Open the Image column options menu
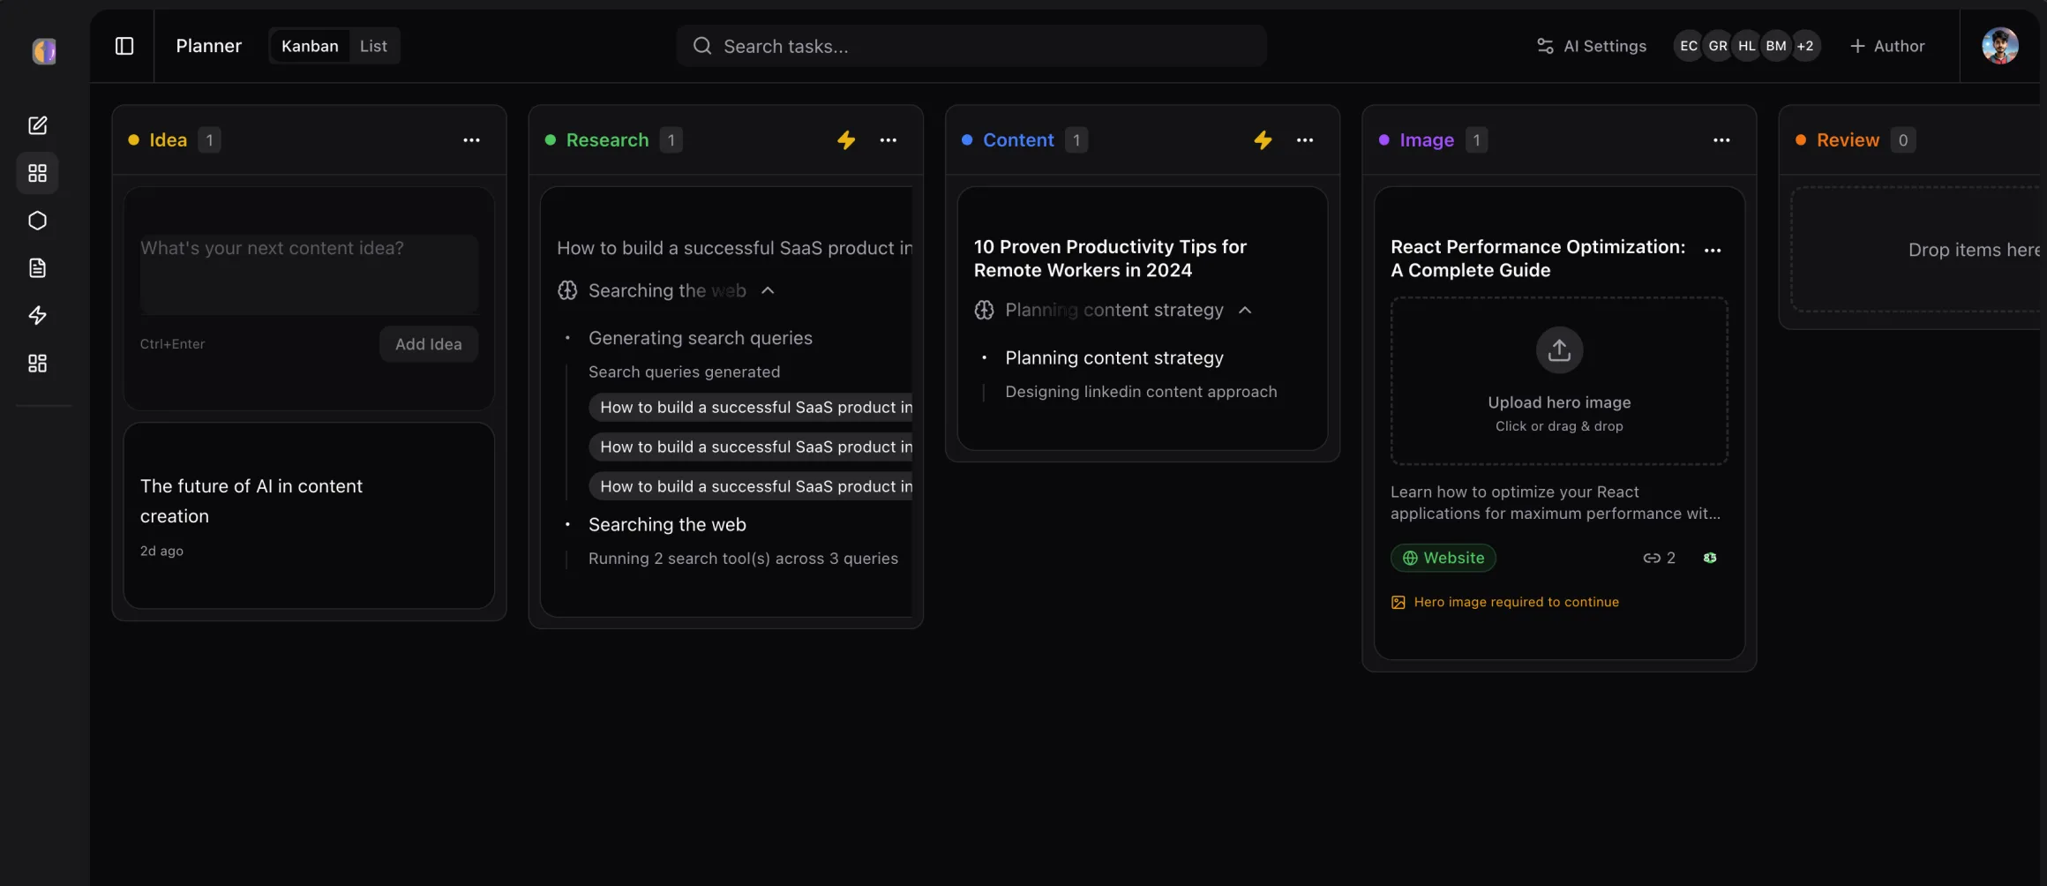 click(1721, 140)
